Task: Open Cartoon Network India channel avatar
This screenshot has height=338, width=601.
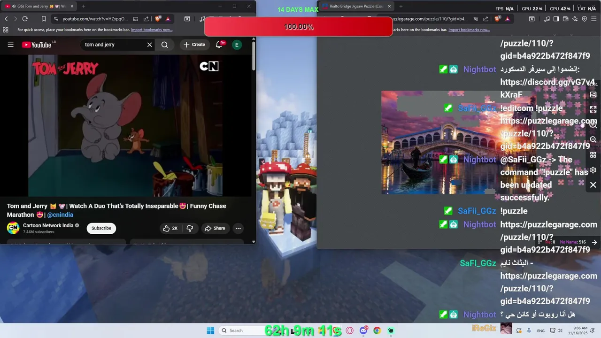Action: click(x=13, y=228)
